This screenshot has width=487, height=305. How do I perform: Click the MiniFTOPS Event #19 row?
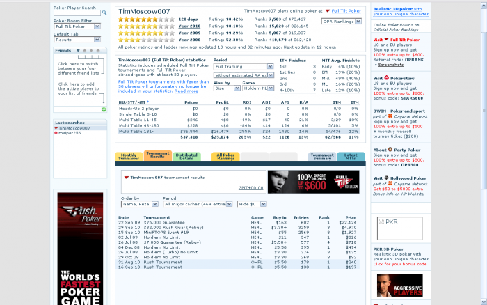238,233
